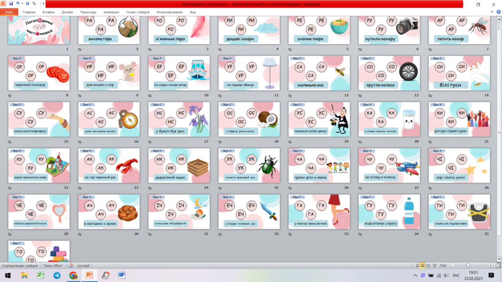
Task: Click animation star icon under slide 13
Action: [x=360, y=95]
